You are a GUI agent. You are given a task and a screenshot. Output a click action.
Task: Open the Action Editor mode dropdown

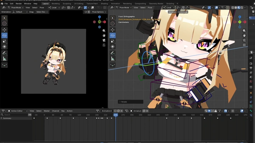[x=18, y=111]
